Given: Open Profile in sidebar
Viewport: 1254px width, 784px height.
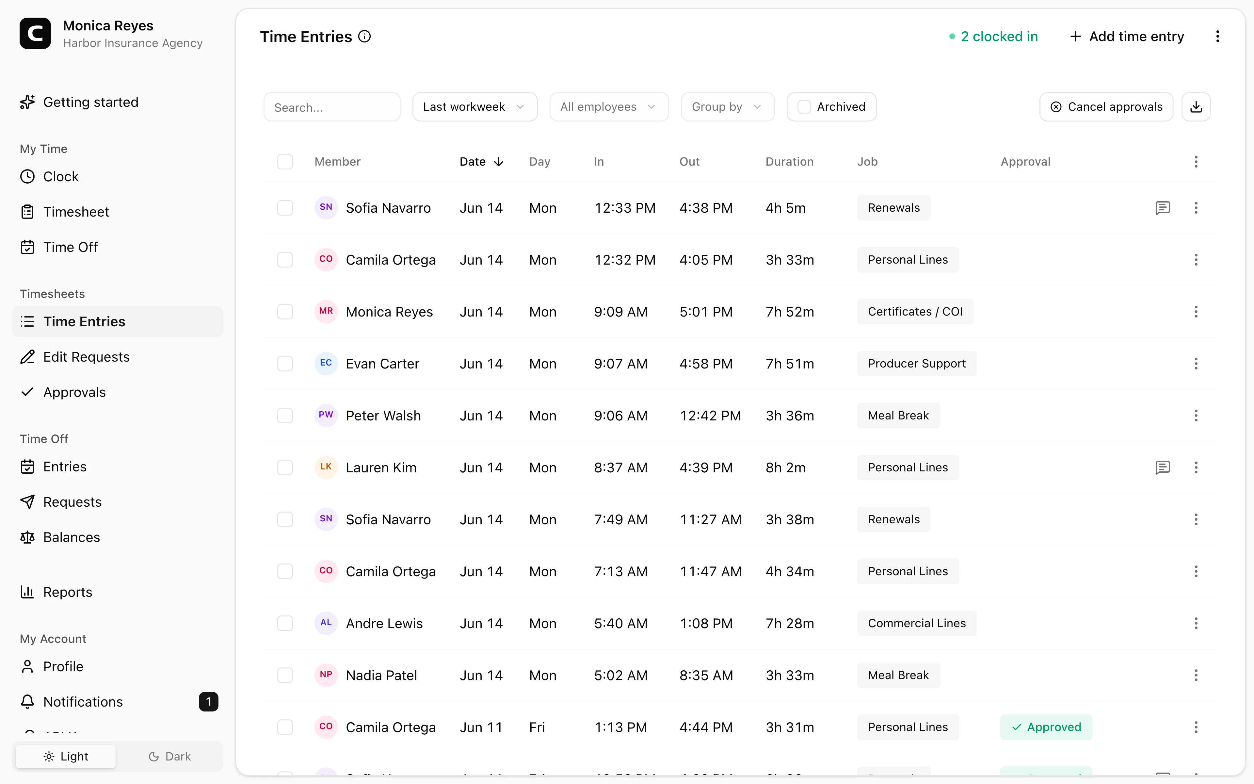Looking at the screenshot, I should click(x=117, y=667).
